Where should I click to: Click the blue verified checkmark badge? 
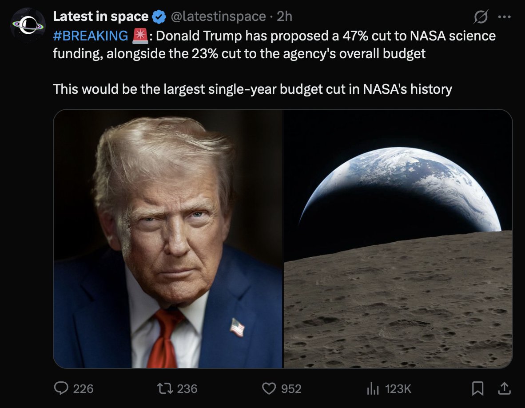(159, 17)
